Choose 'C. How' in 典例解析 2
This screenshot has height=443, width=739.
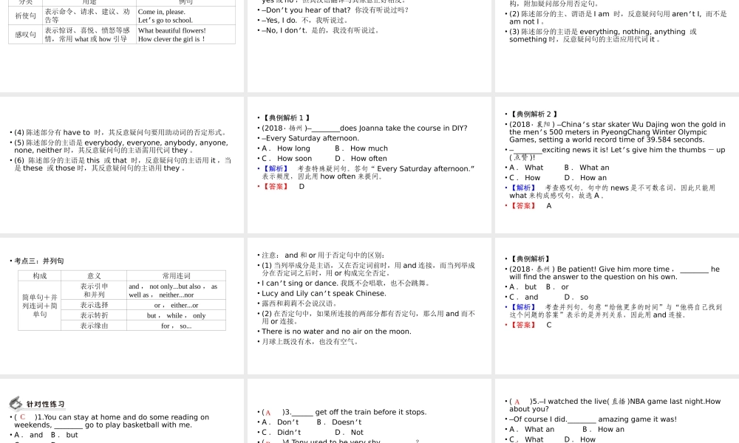tap(525, 177)
